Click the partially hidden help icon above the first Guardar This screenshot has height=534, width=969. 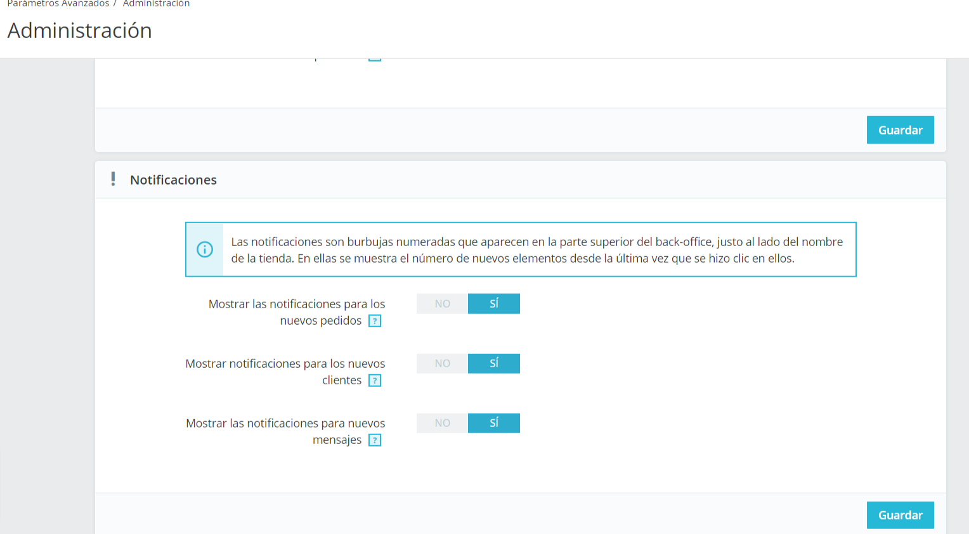[x=375, y=60]
